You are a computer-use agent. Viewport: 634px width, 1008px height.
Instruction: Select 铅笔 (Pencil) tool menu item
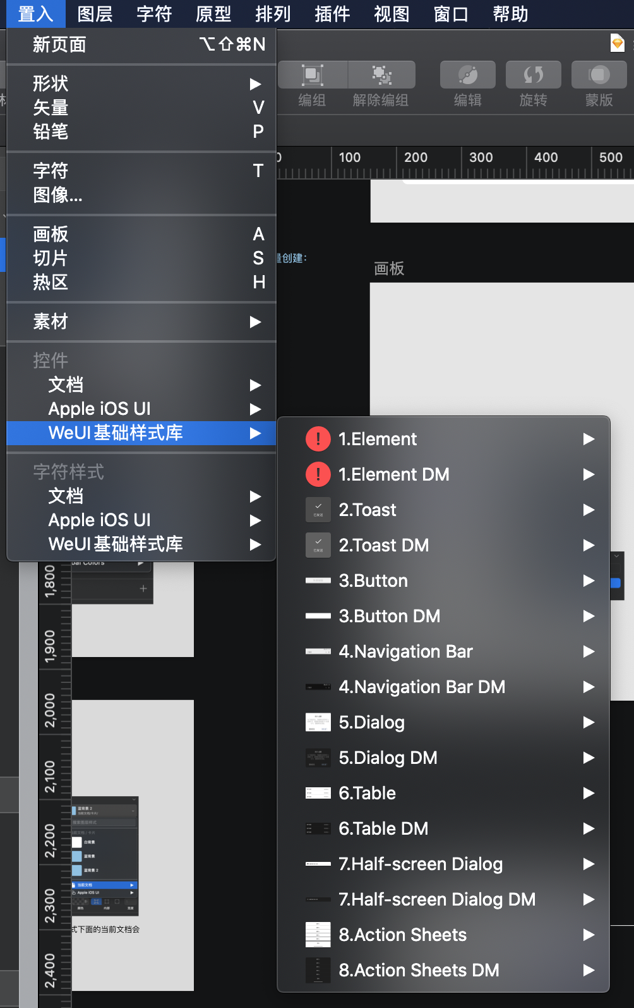click(141, 132)
